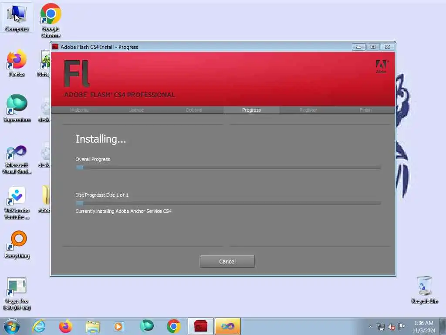Click the 'Installing...' heading text
The width and height of the screenshot is (446, 335).
[101, 139]
